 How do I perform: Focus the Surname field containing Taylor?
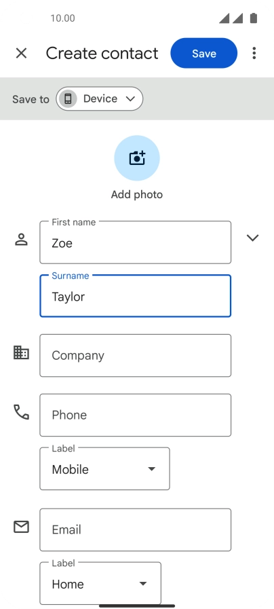[x=136, y=296]
